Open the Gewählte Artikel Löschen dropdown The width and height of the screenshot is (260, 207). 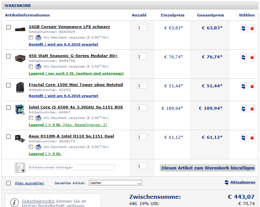tap(115, 183)
